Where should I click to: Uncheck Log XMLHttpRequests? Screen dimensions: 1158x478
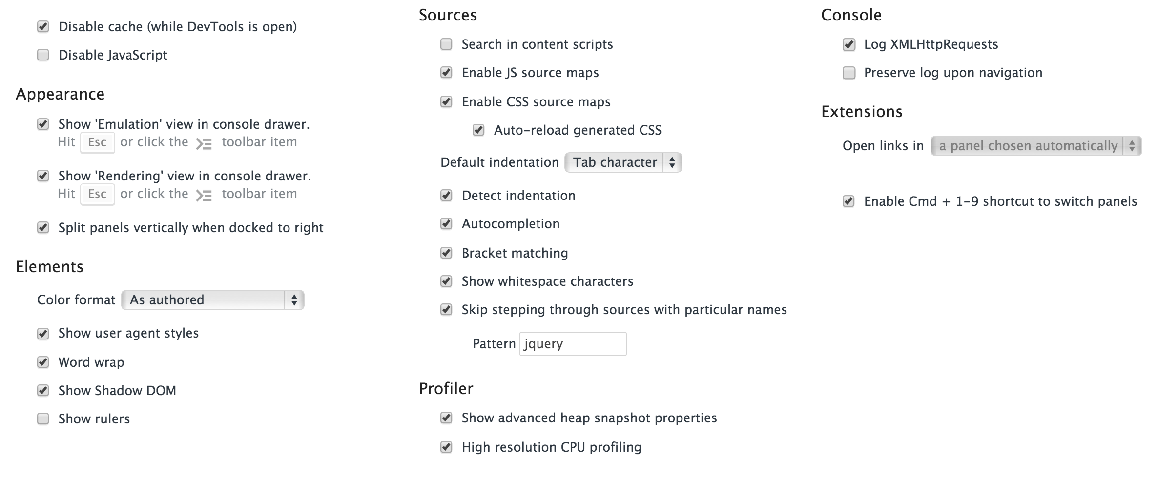(849, 44)
